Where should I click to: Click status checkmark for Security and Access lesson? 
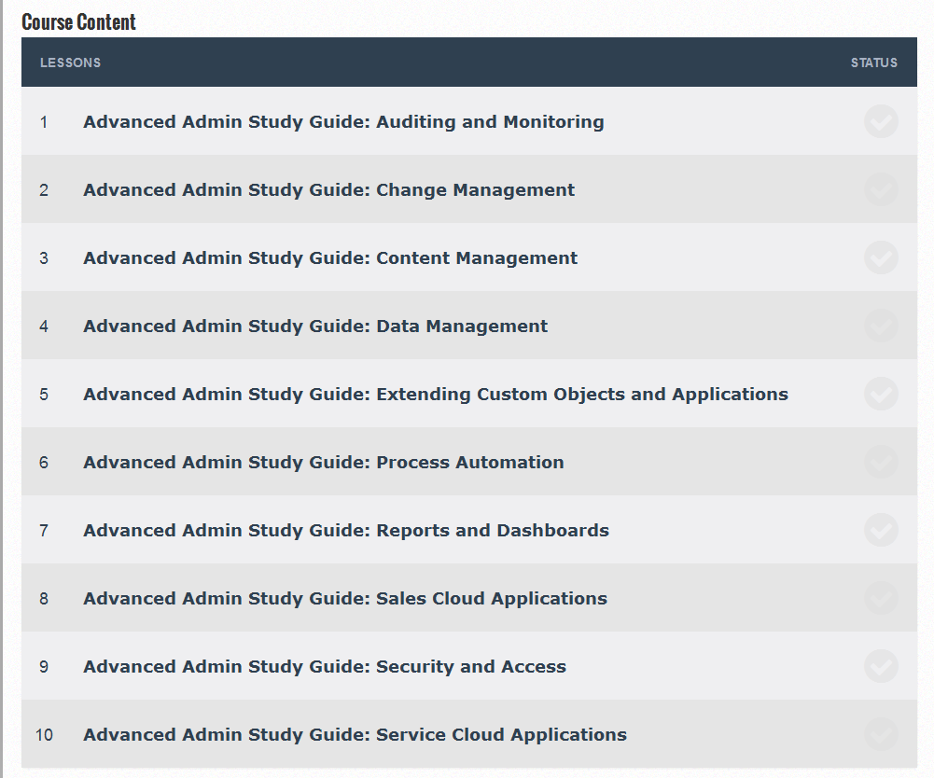click(x=881, y=666)
